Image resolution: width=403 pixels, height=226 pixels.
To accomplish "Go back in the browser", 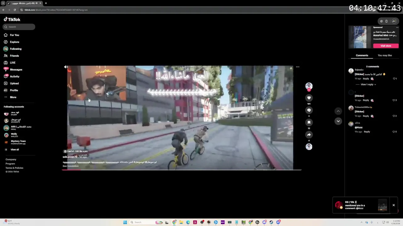I will pyautogui.click(x=3, y=10).
